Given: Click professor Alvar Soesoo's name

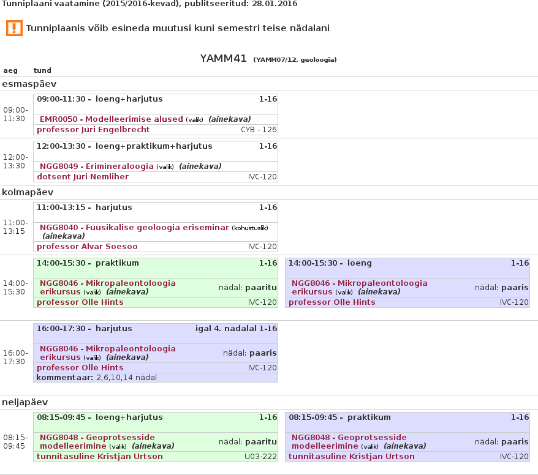Looking at the screenshot, I should pos(87,247).
